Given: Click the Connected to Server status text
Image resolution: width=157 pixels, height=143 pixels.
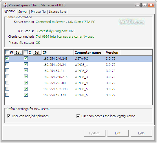Looking at the screenshot, I should pos(65,22).
